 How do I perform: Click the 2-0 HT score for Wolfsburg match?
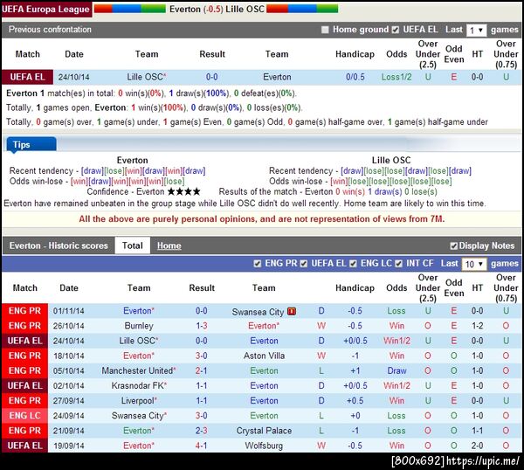[477, 446]
